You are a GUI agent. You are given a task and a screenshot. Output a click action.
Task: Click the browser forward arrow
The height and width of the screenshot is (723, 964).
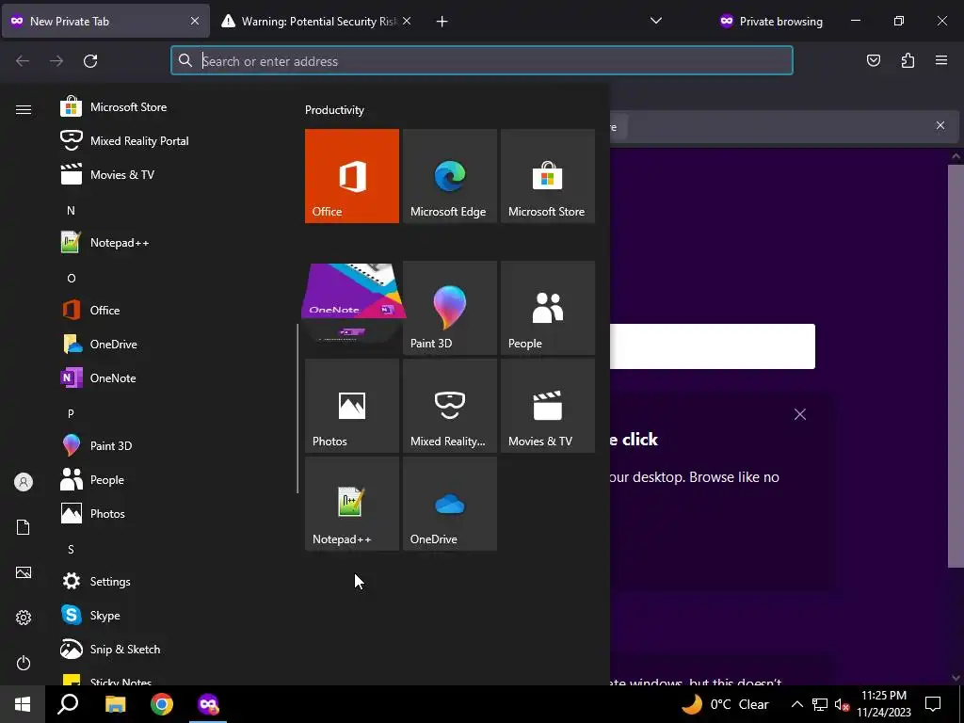click(56, 61)
